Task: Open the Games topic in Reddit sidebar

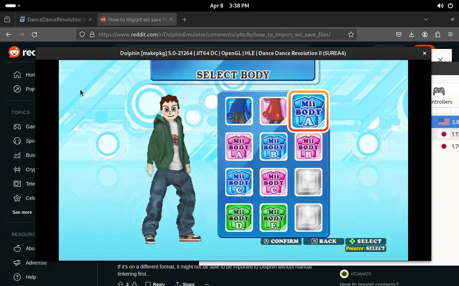Action: (x=24, y=127)
